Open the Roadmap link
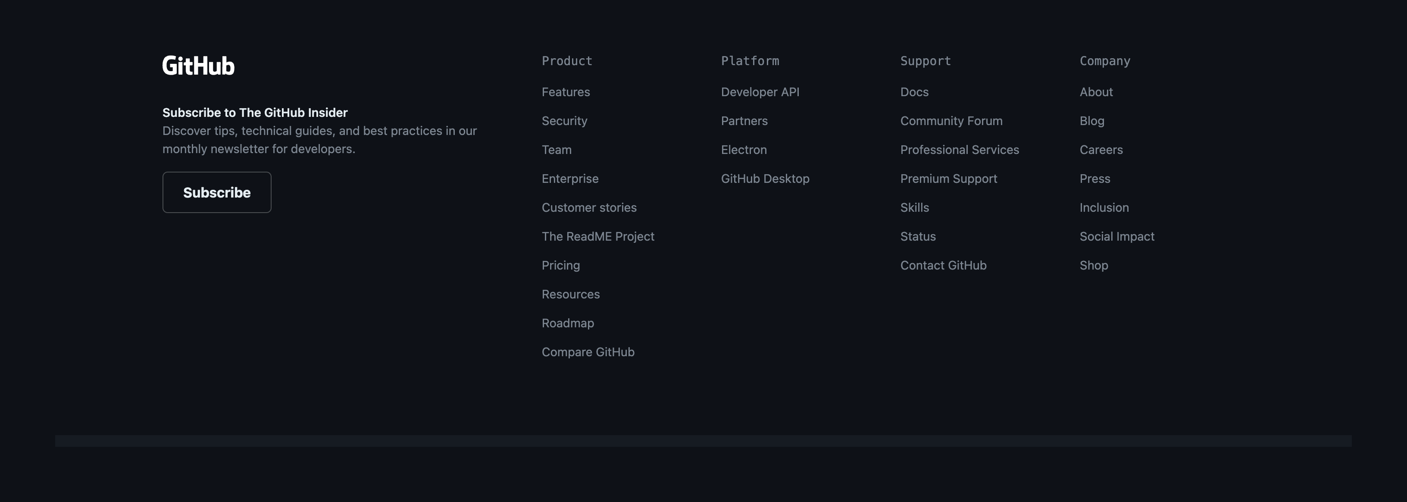The height and width of the screenshot is (502, 1407). click(x=567, y=323)
